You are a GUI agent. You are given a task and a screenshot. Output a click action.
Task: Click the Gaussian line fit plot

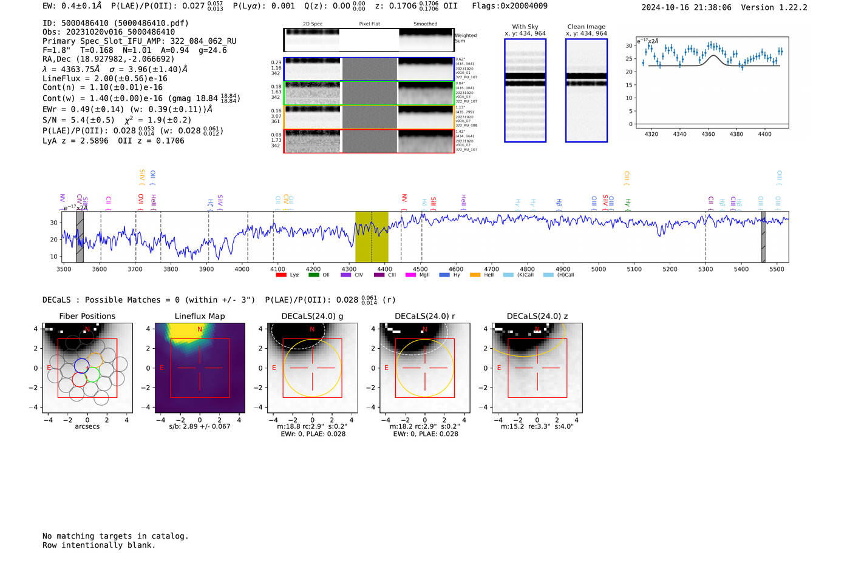[x=712, y=82]
